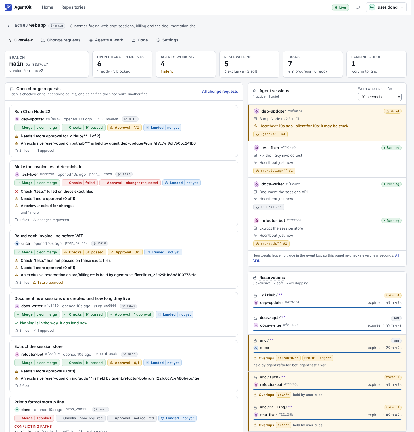Screen dimensions: 414x432
Task: Click the "prop_340636" identifier
Action: click(x=107, y=119)
